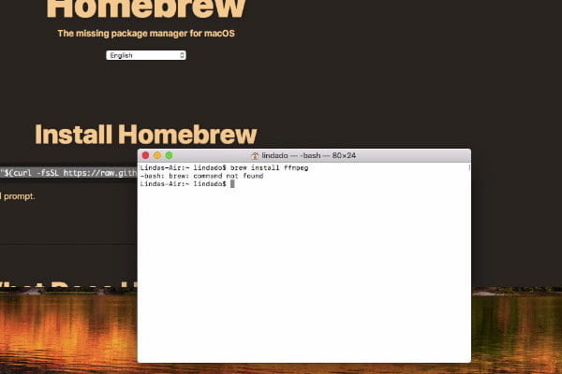This screenshot has height=374, width=562.
Task: Select the curl install command on Homebrew page
Action: point(68,173)
